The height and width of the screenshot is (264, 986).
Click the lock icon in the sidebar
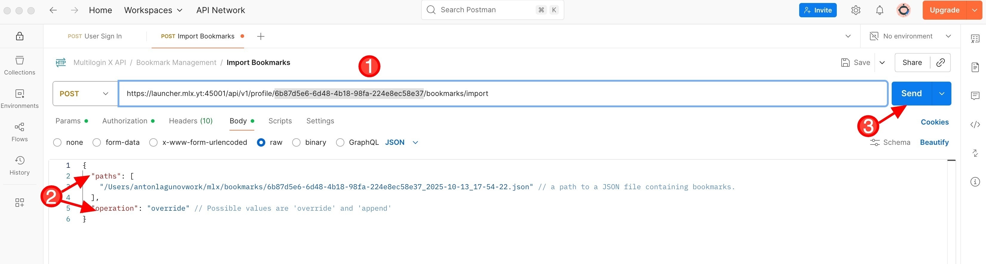19,36
